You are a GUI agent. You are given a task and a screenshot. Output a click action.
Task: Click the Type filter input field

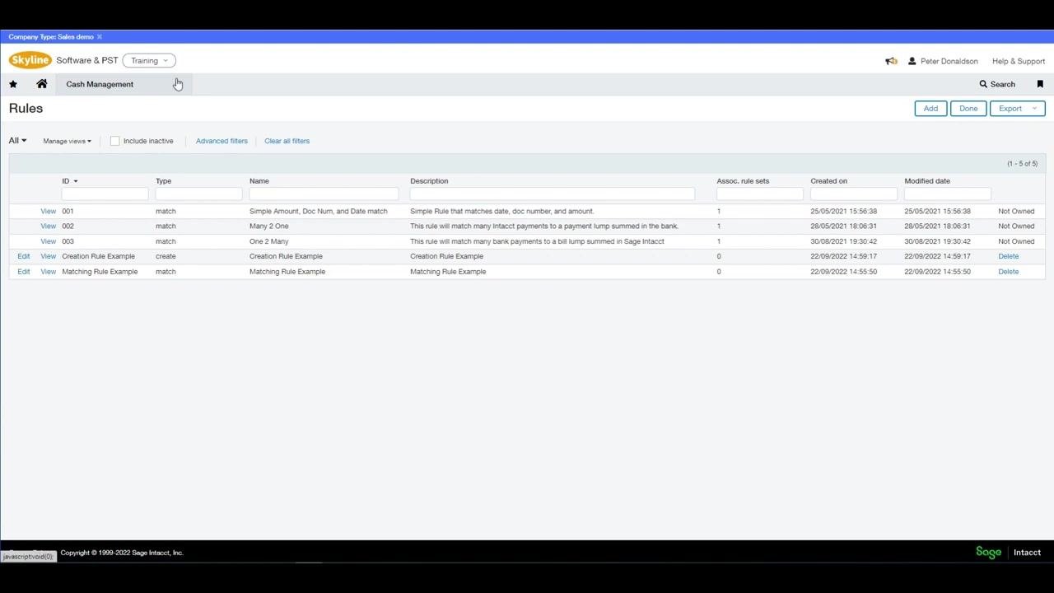[x=198, y=194]
